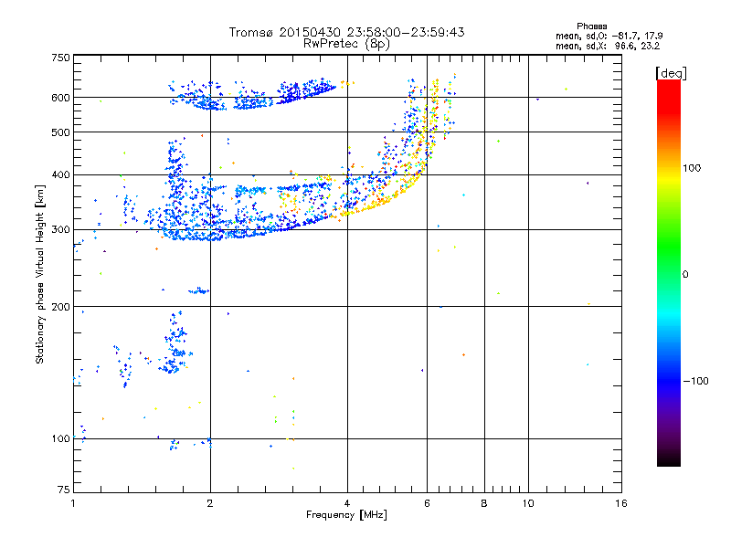
Task: Click the 4 MHz x-axis tick label
Action: 347,504
